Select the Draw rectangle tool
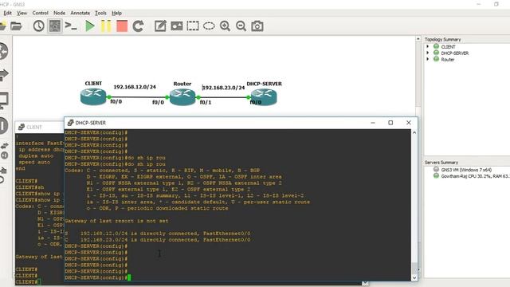Screen dimensions: 510x287 point(193,26)
